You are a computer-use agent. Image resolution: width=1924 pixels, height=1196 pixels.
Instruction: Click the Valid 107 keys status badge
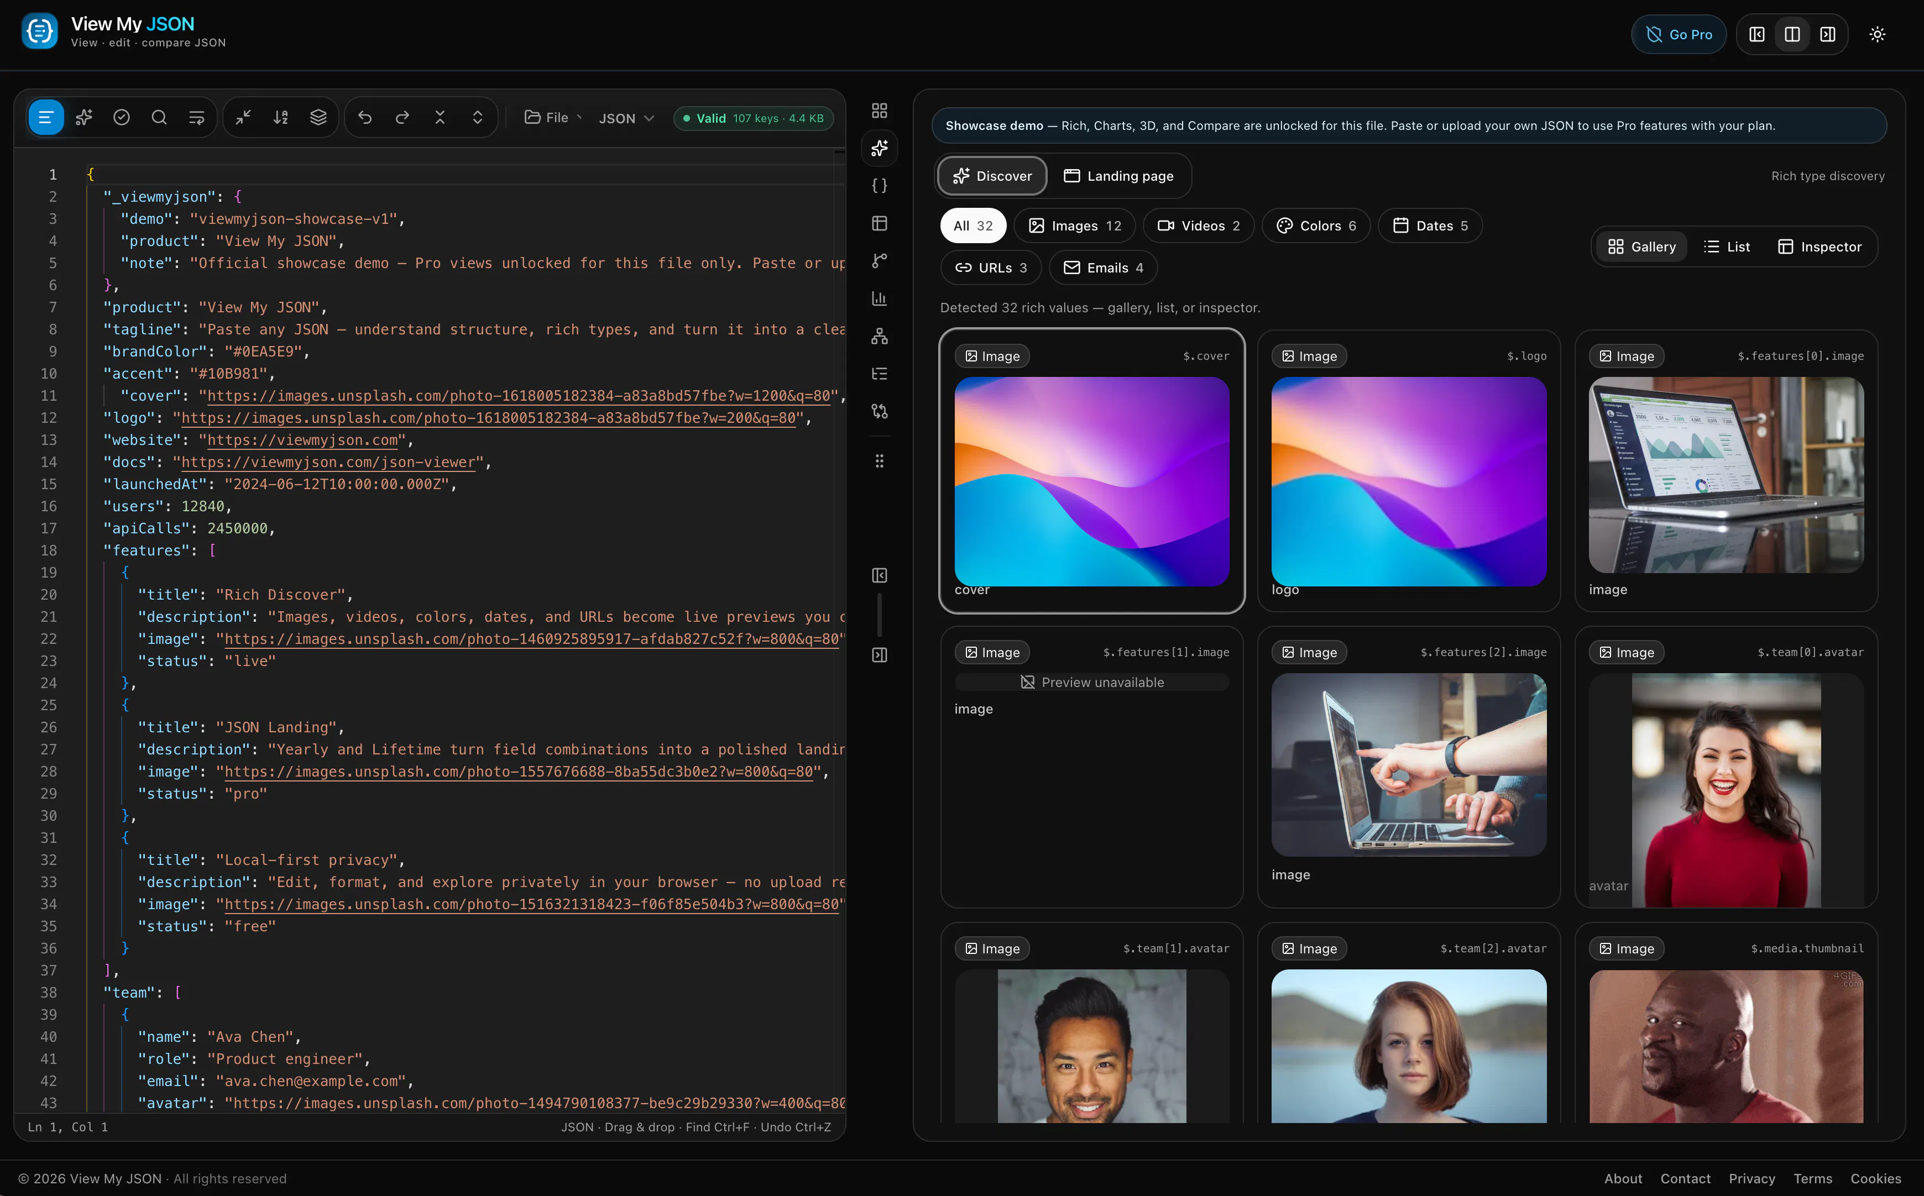coord(753,118)
